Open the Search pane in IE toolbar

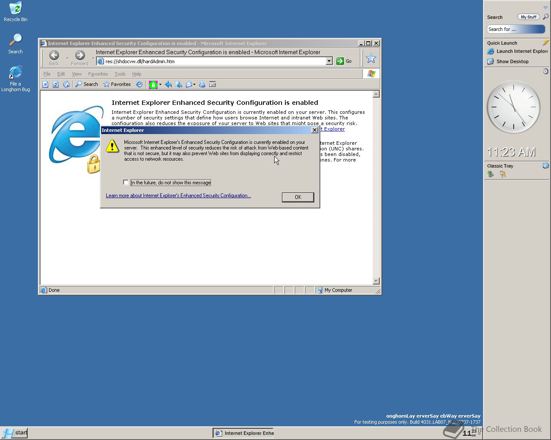click(x=87, y=85)
